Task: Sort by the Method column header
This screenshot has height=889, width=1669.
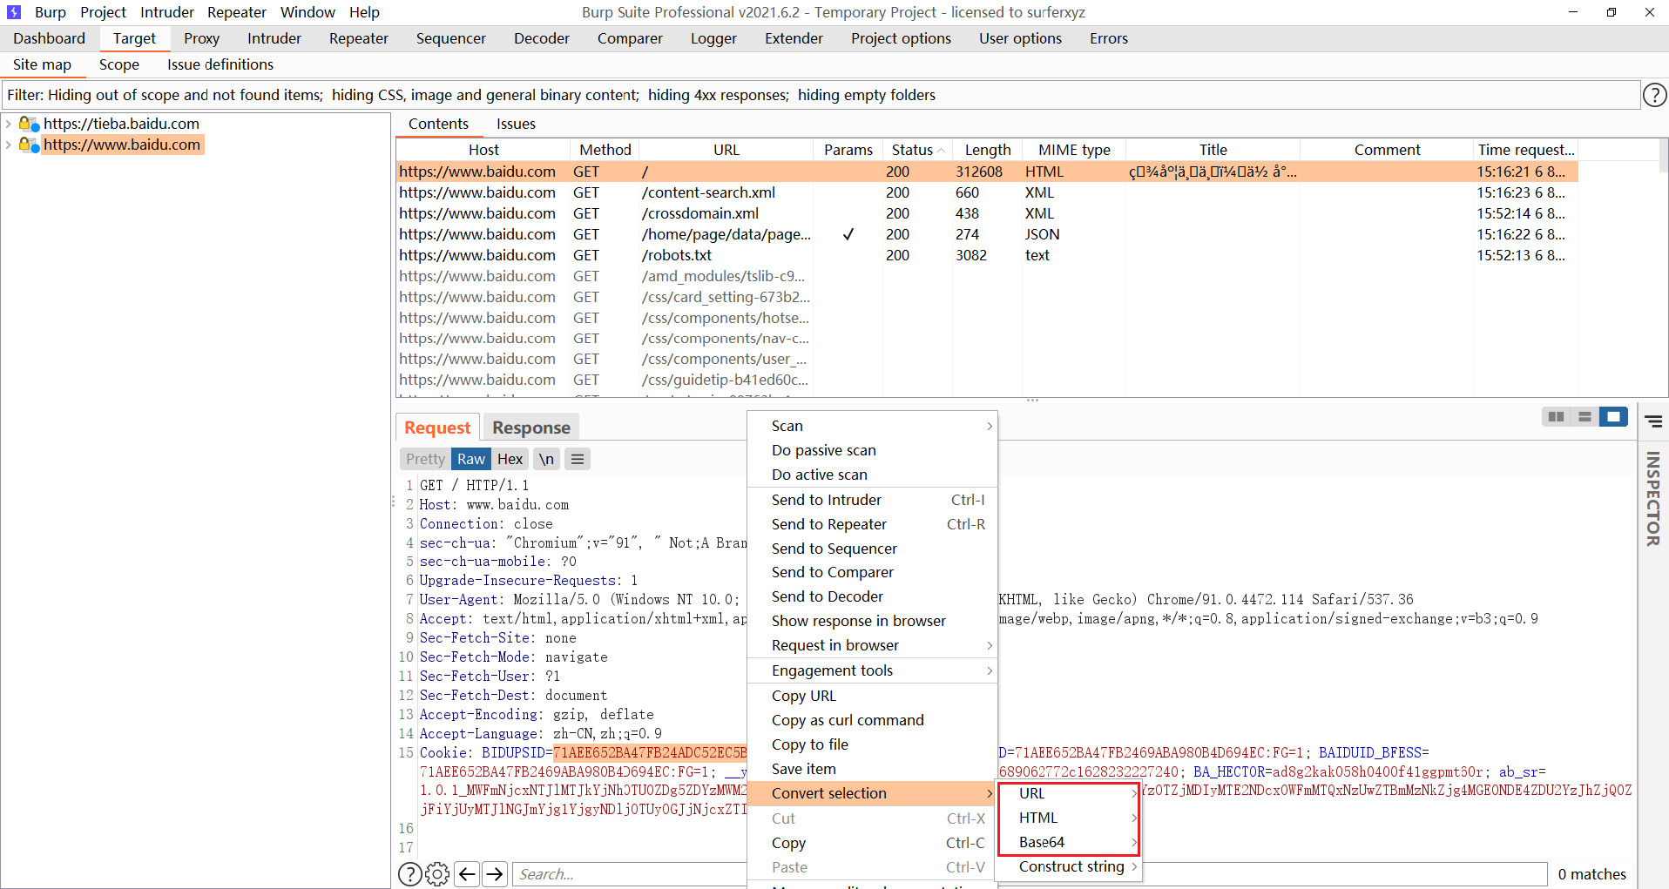Action: [x=605, y=150]
